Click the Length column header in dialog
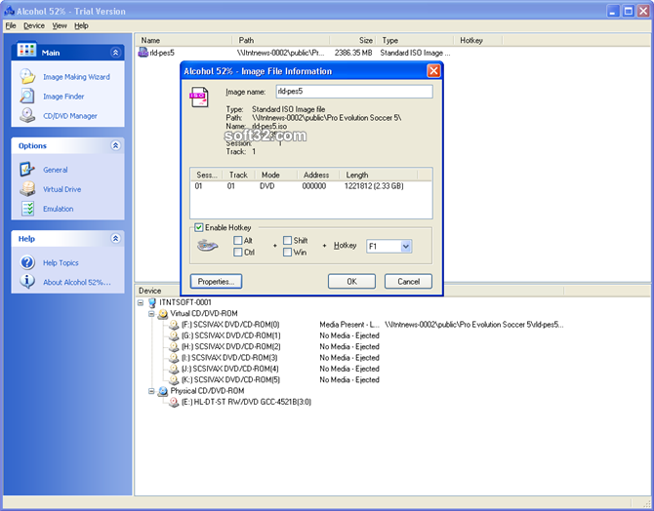Image resolution: width=654 pixels, height=511 pixels. [x=378, y=176]
